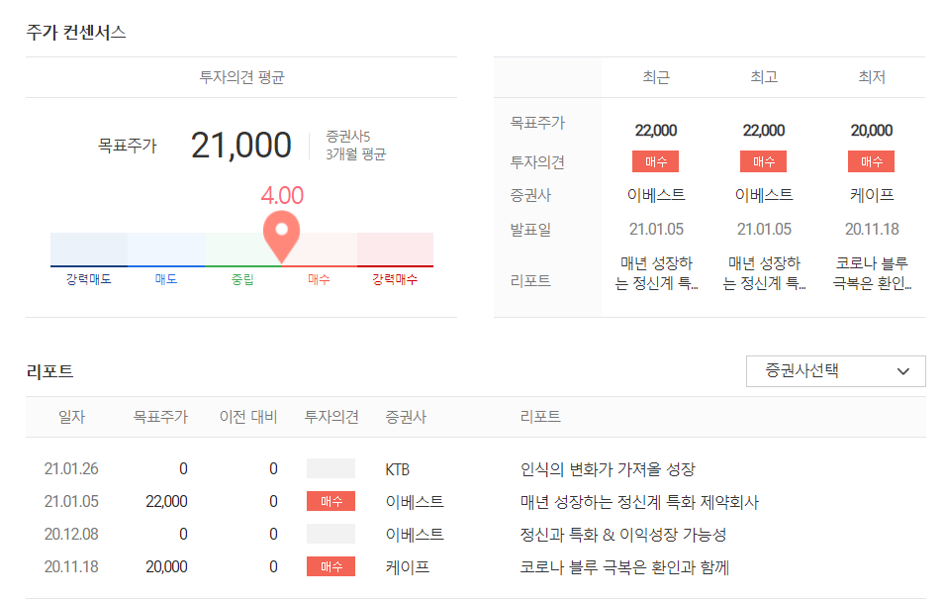944x603 pixels.
Task: Click the 주가 컨센서스 heading
Action: tap(76, 32)
